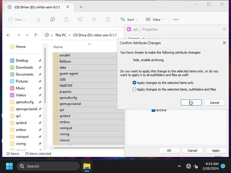Go up one folder level arrow
The image size is (231, 173).
point(36,35)
